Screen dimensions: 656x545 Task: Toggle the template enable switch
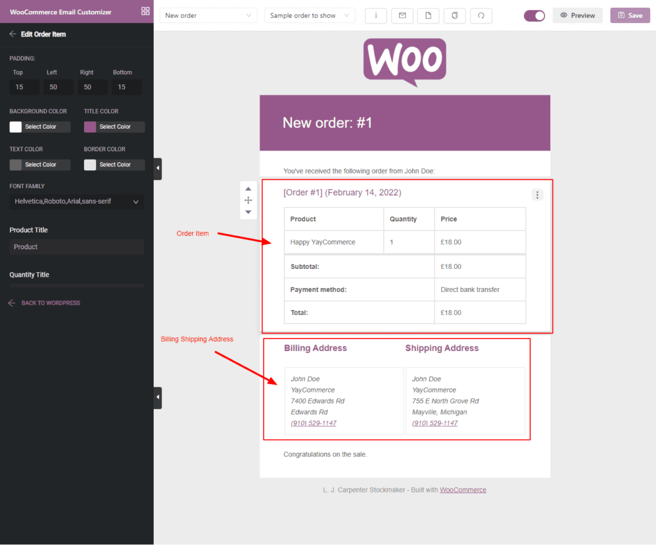pyautogui.click(x=534, y=15)
